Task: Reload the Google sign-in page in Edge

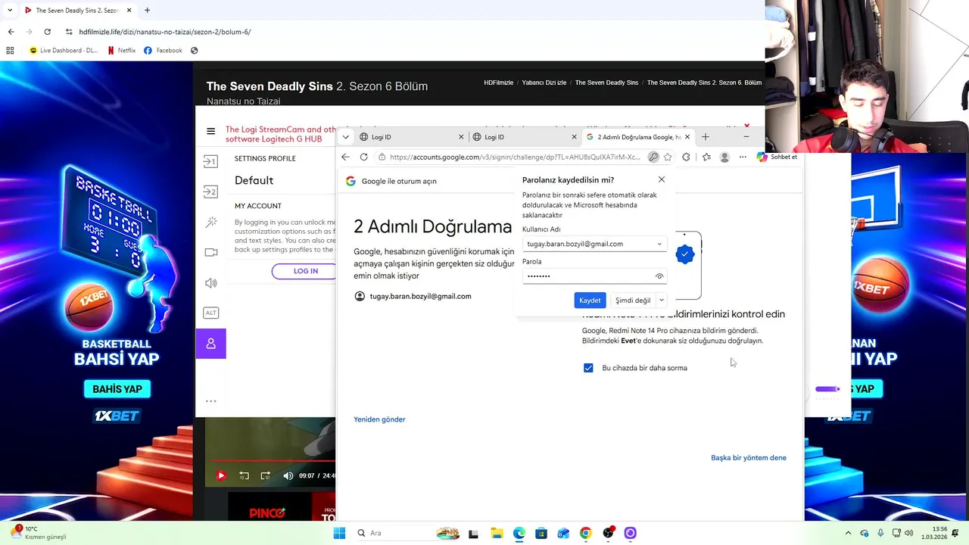Action: coord(364,157)
